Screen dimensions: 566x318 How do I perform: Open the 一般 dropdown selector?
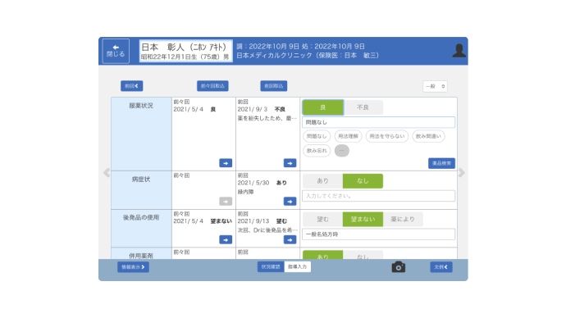point(435,86)
